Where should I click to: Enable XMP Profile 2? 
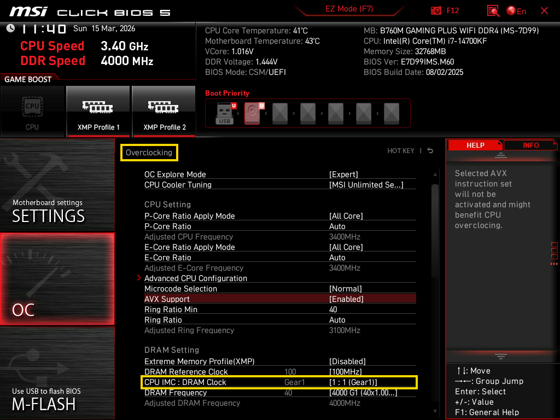point(164,112)
